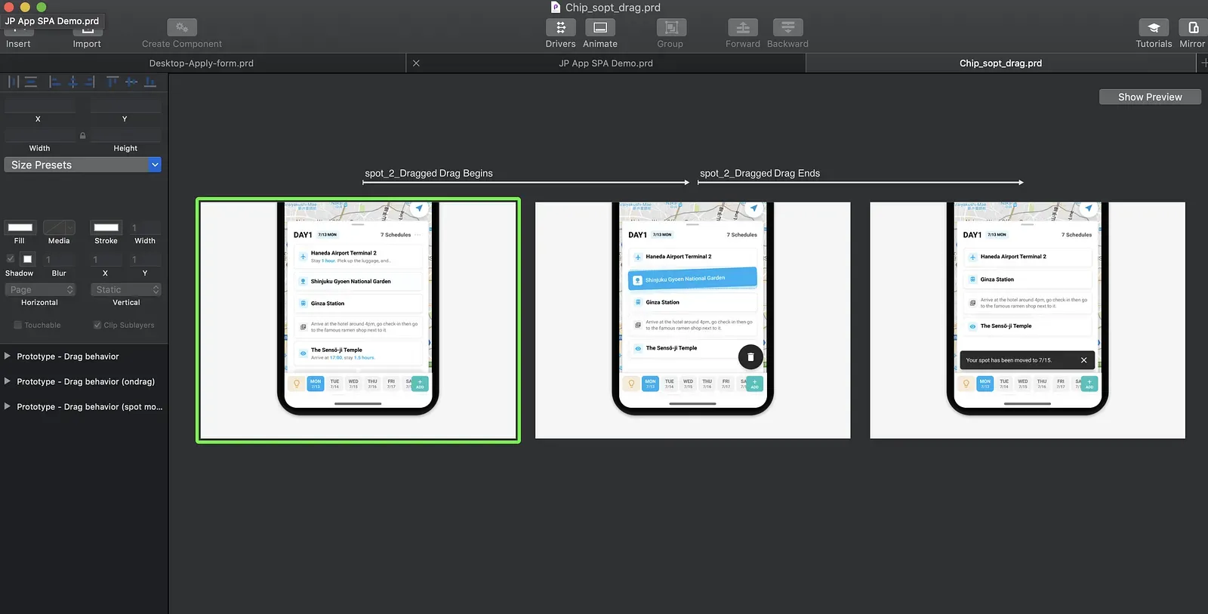
Task: Click the Mirror icon
Action: click(1193, 28)
